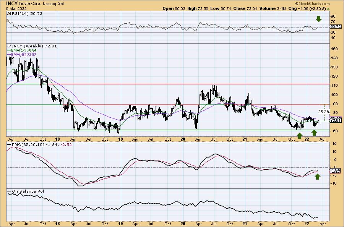344x227 pixels.
Task: Click the 9-Mar-2022 chart date
Action: point(16,9)
